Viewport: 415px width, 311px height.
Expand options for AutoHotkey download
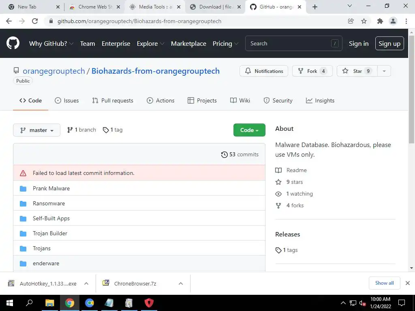click(x=86, y=283)
